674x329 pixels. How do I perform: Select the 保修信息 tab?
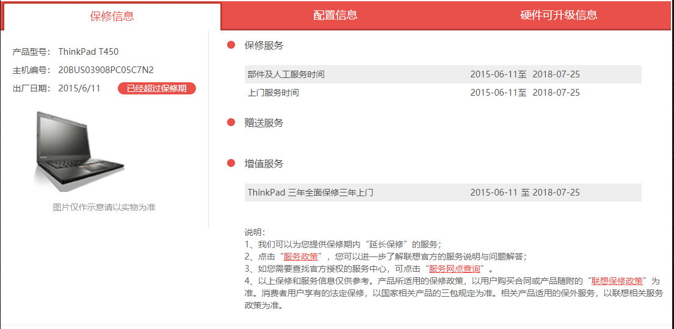click(x=112, y=16)
